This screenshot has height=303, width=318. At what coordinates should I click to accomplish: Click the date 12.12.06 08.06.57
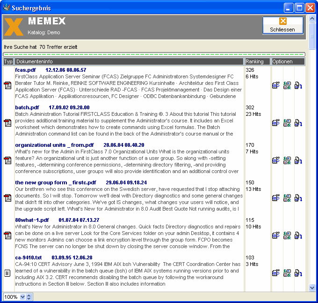tap(66, 70)
